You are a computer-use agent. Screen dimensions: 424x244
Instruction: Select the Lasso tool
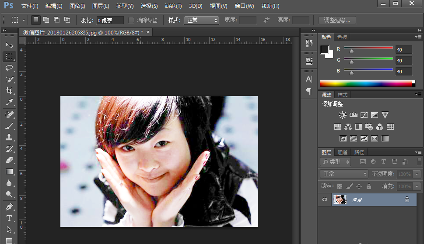click(9, 68)
